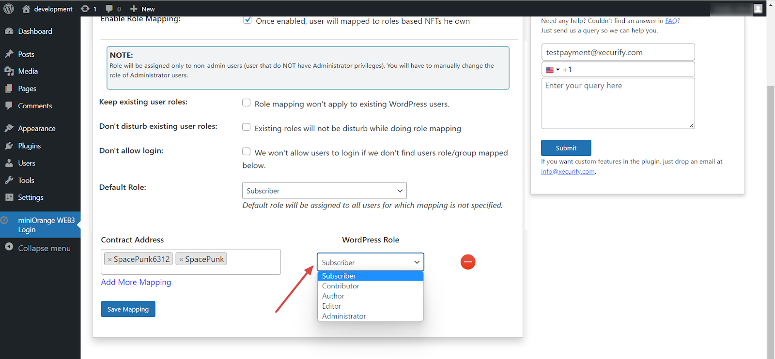Click the updates icon in admin bar
The image size is (775, 359).
85,9
